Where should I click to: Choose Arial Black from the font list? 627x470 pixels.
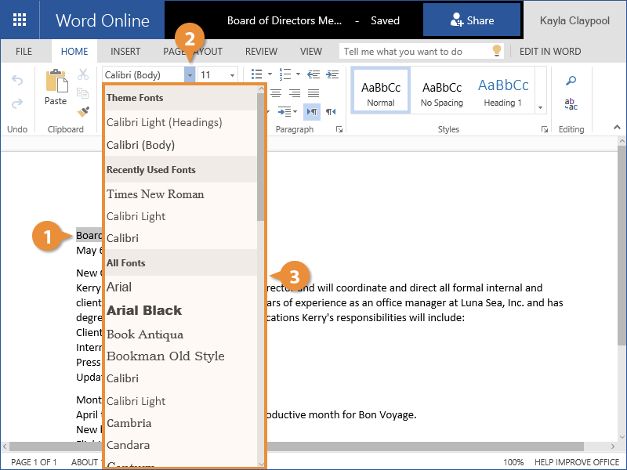point(144,310)
